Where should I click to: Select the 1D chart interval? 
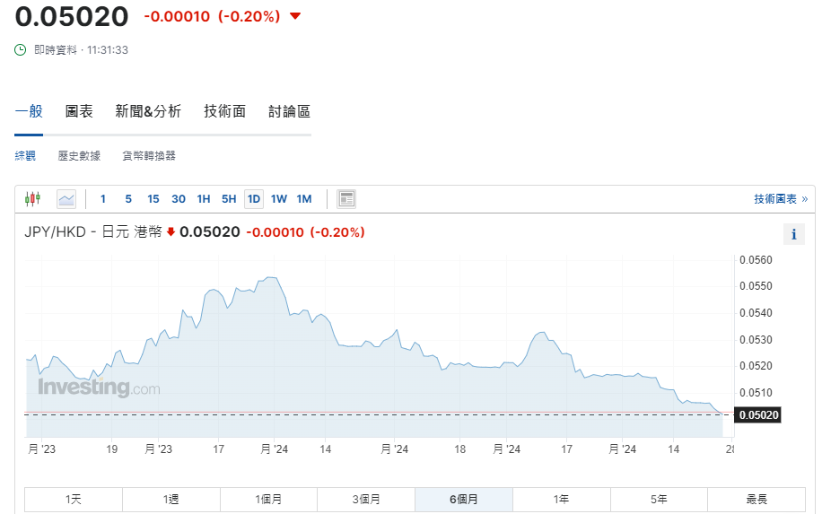(x=254, y=199)
